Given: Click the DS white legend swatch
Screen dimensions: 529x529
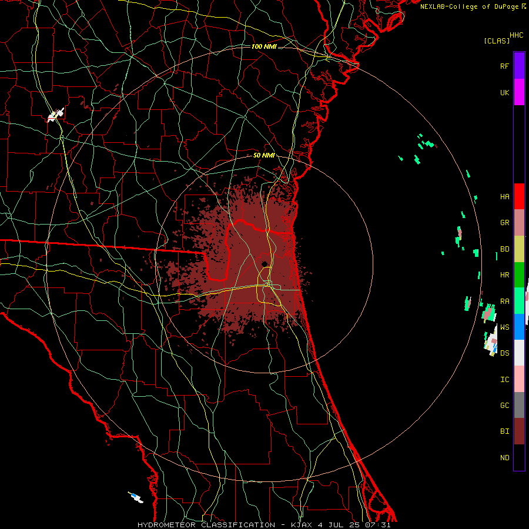Looking at the screenshot, I should (x=519, y=353).
